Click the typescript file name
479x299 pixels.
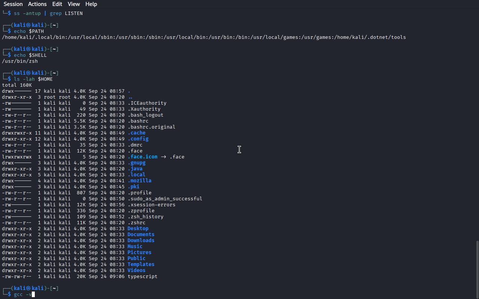(142, 277)
